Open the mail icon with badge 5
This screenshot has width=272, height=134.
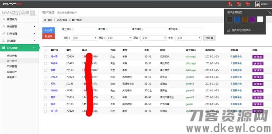[239, 4]
